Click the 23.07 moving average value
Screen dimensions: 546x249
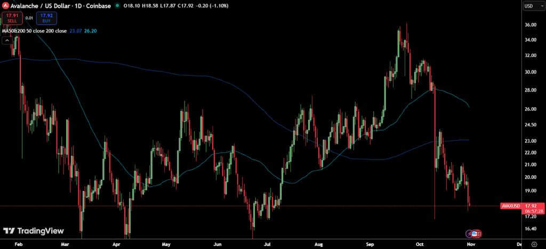pos(76,31)
